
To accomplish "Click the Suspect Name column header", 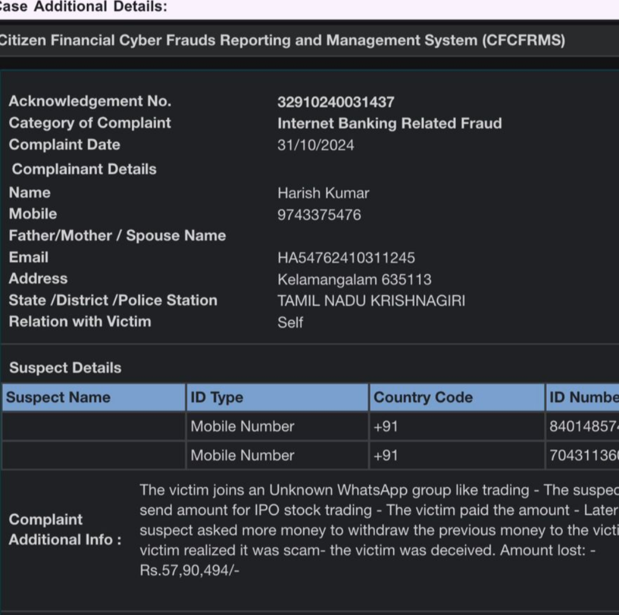I will coord(58,398).
